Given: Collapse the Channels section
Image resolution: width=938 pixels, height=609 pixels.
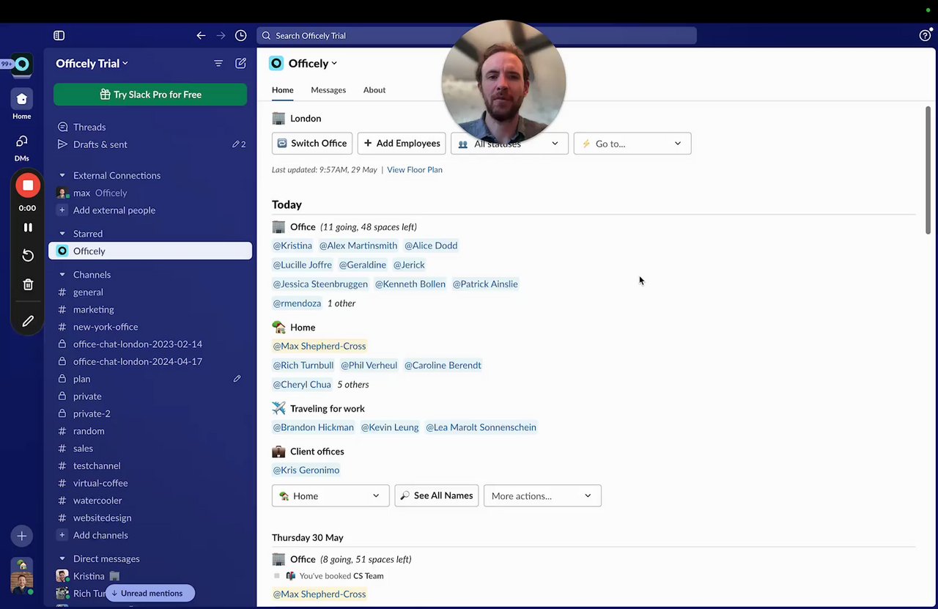Looking at the screenshot, I should (x=62, y=275).
